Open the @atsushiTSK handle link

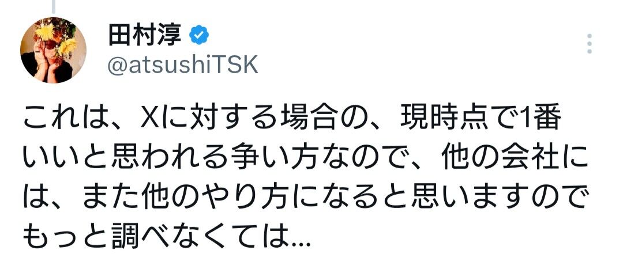coord(183,65)
